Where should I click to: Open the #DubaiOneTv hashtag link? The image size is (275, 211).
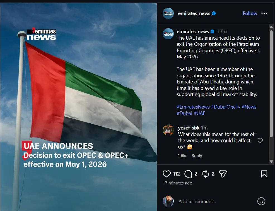(x=226, y=107)
